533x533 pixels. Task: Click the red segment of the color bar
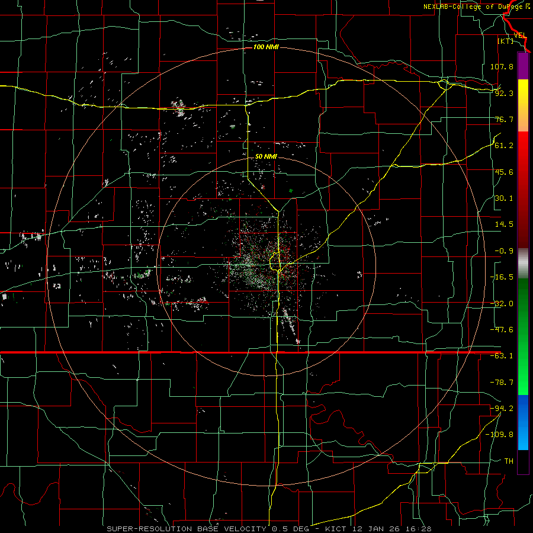coord(523,190)
